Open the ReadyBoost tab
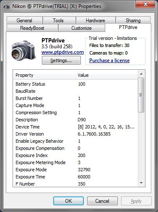The height and width of the screenshot is (212, 158). [x=32, y=28]
